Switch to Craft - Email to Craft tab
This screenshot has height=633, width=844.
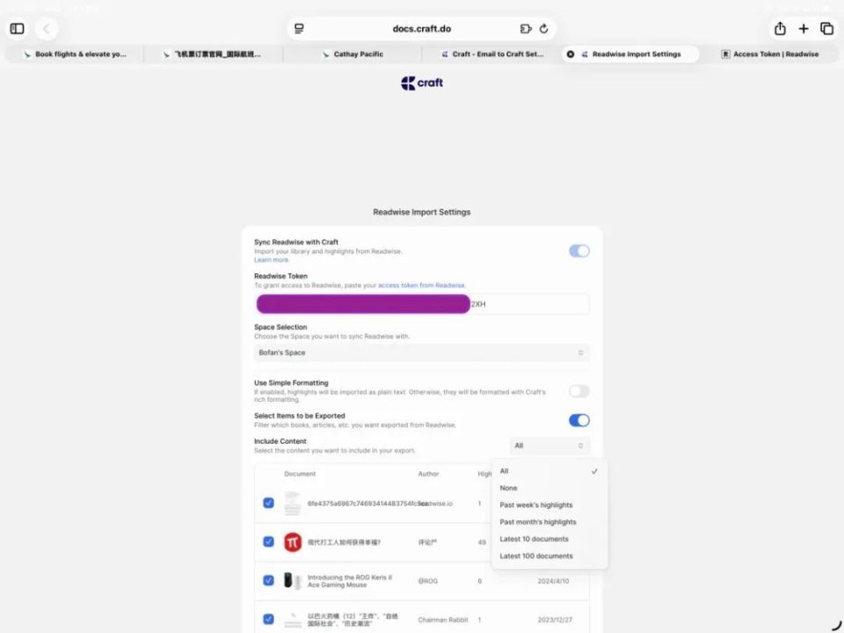tap(491, 54)
